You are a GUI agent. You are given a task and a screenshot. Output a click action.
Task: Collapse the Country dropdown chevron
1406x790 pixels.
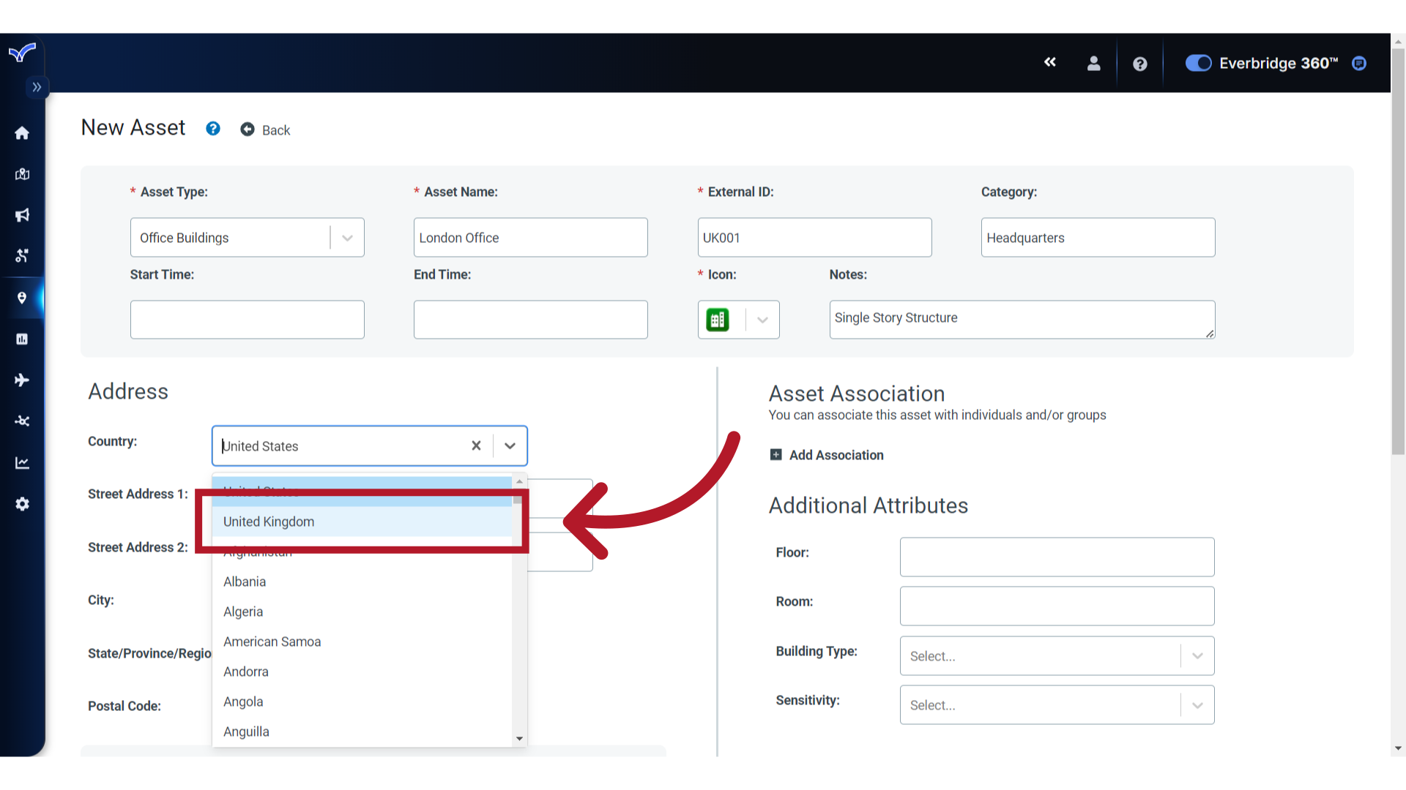[510, 445]
